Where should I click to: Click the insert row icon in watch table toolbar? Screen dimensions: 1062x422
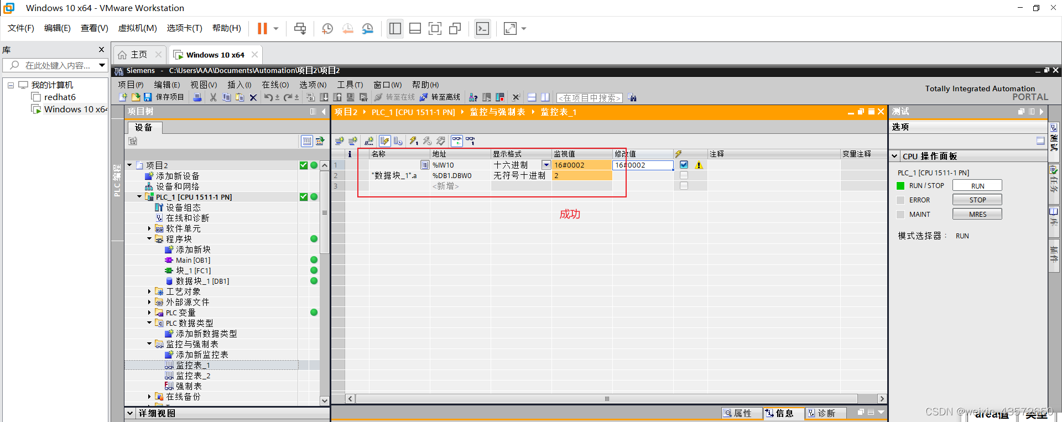(x=340, y=141)
